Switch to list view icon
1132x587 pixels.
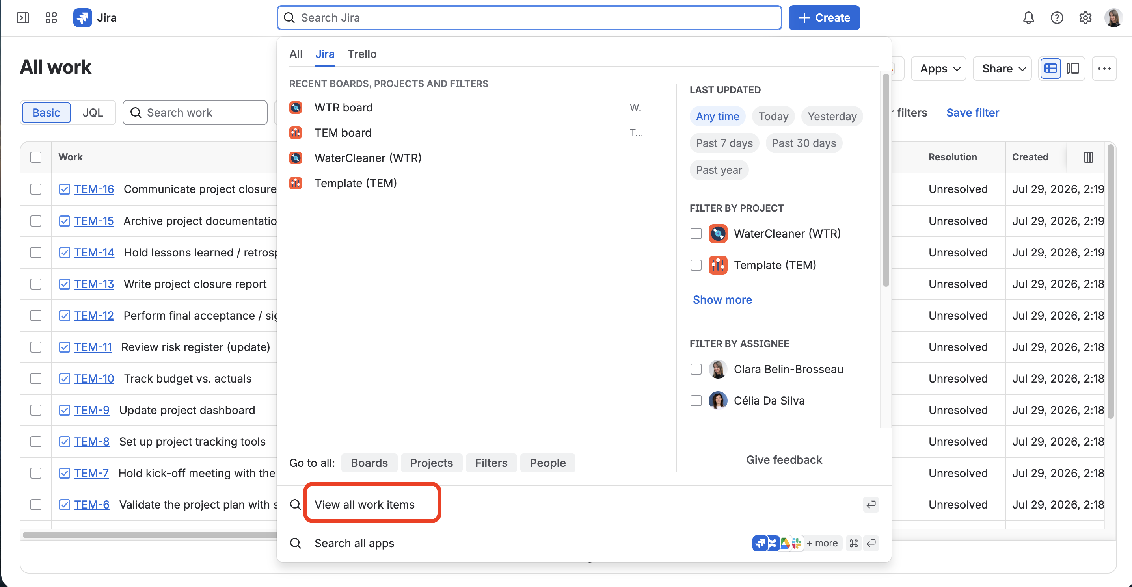click(1051, 69)
